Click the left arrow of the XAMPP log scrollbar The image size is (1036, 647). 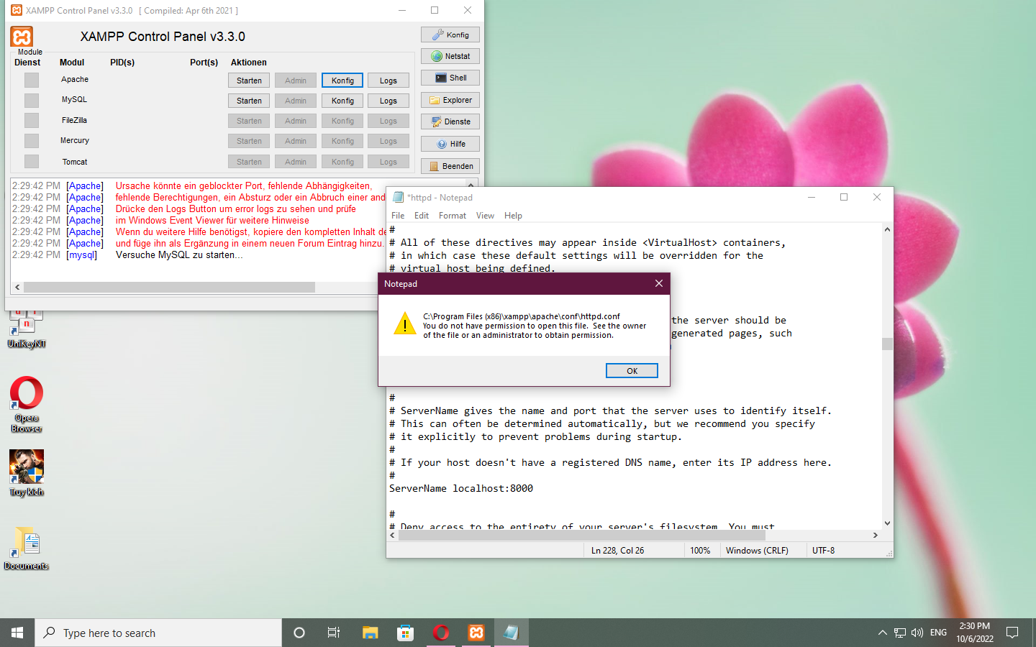17,287
